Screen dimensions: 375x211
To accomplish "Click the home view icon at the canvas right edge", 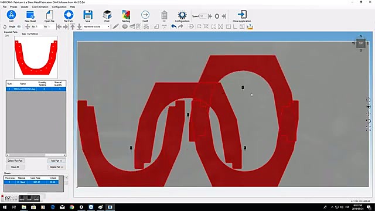I will [369, 100].
